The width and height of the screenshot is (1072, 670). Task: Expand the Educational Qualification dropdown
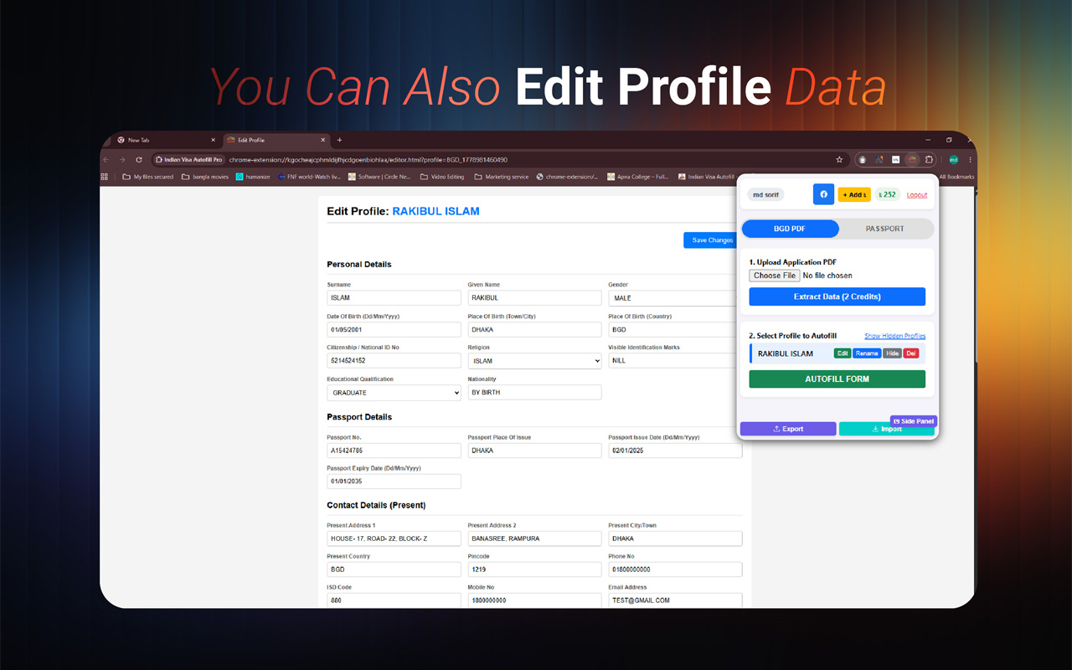394,393
